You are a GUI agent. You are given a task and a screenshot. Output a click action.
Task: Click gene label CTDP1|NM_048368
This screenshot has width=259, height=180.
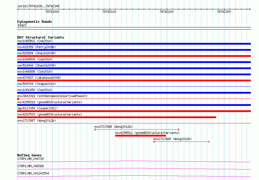pyautogui.click(x=31, y=166)
